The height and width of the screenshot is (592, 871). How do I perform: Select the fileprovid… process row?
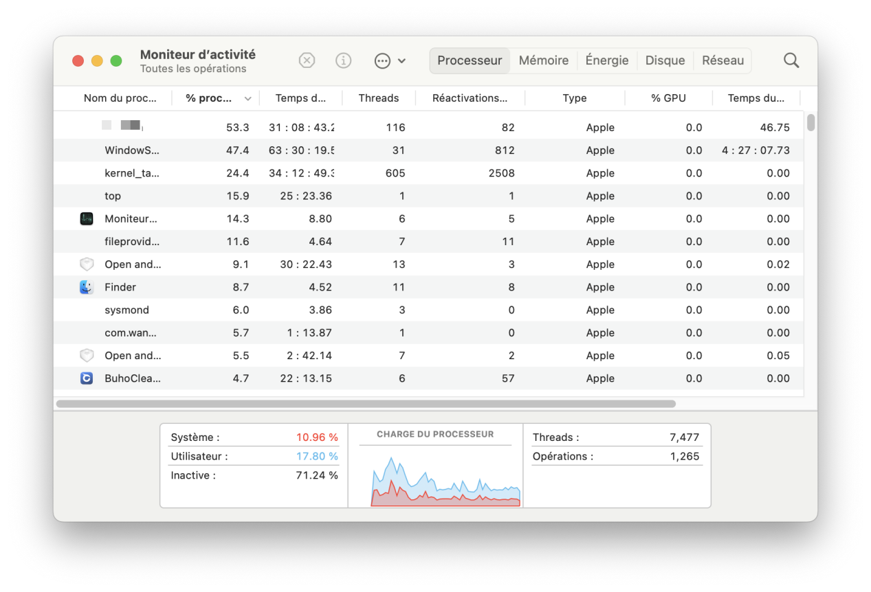pyautogui.click(x=428, y=242)
